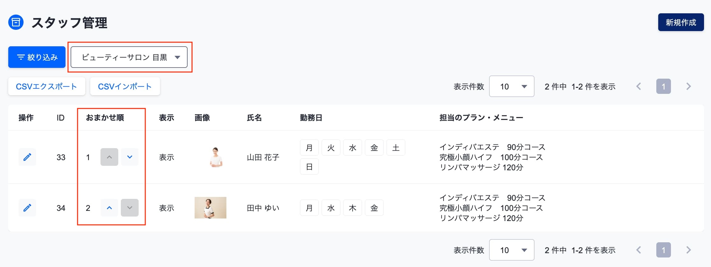Click the 絞り込み filter button
Image resolution: width=711 pixels, height=267 pixels.
(x=37, y=57)
